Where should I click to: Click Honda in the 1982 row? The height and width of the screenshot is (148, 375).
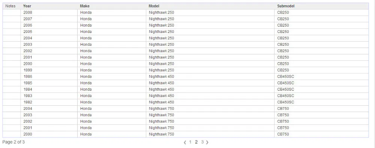click(86, 102)
